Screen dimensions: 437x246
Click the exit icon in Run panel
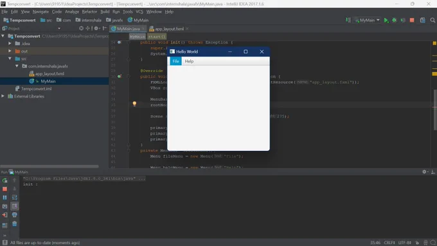4,215
